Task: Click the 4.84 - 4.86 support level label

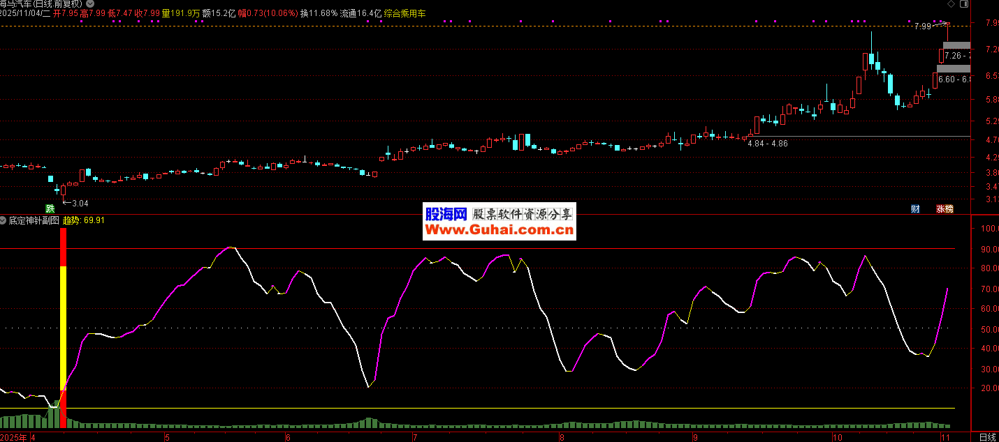Action: [x=767, y=144]
